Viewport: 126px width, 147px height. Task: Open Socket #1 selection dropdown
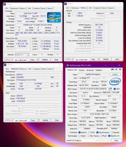tap(22, 55)
